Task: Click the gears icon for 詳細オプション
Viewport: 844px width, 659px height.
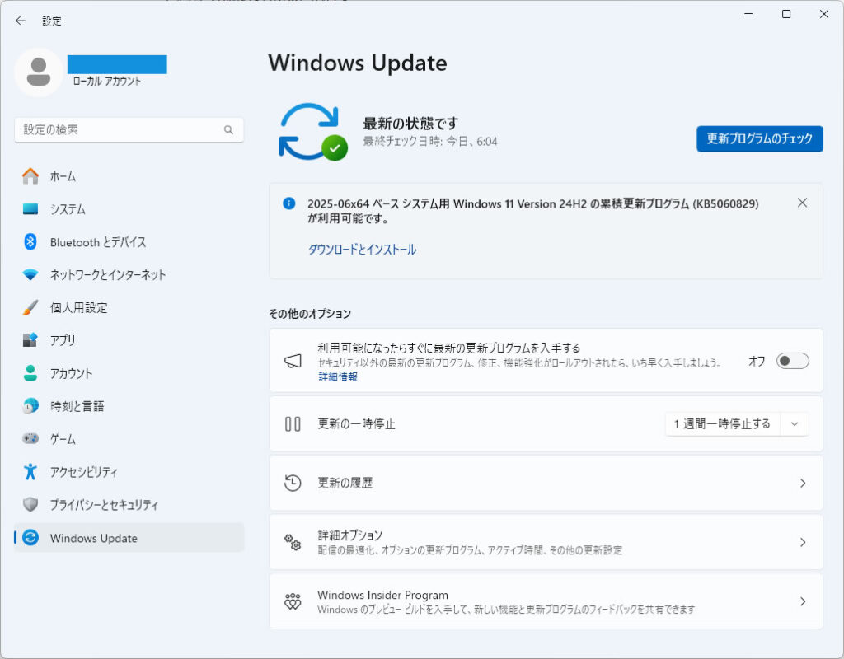Action: (293, 542)
